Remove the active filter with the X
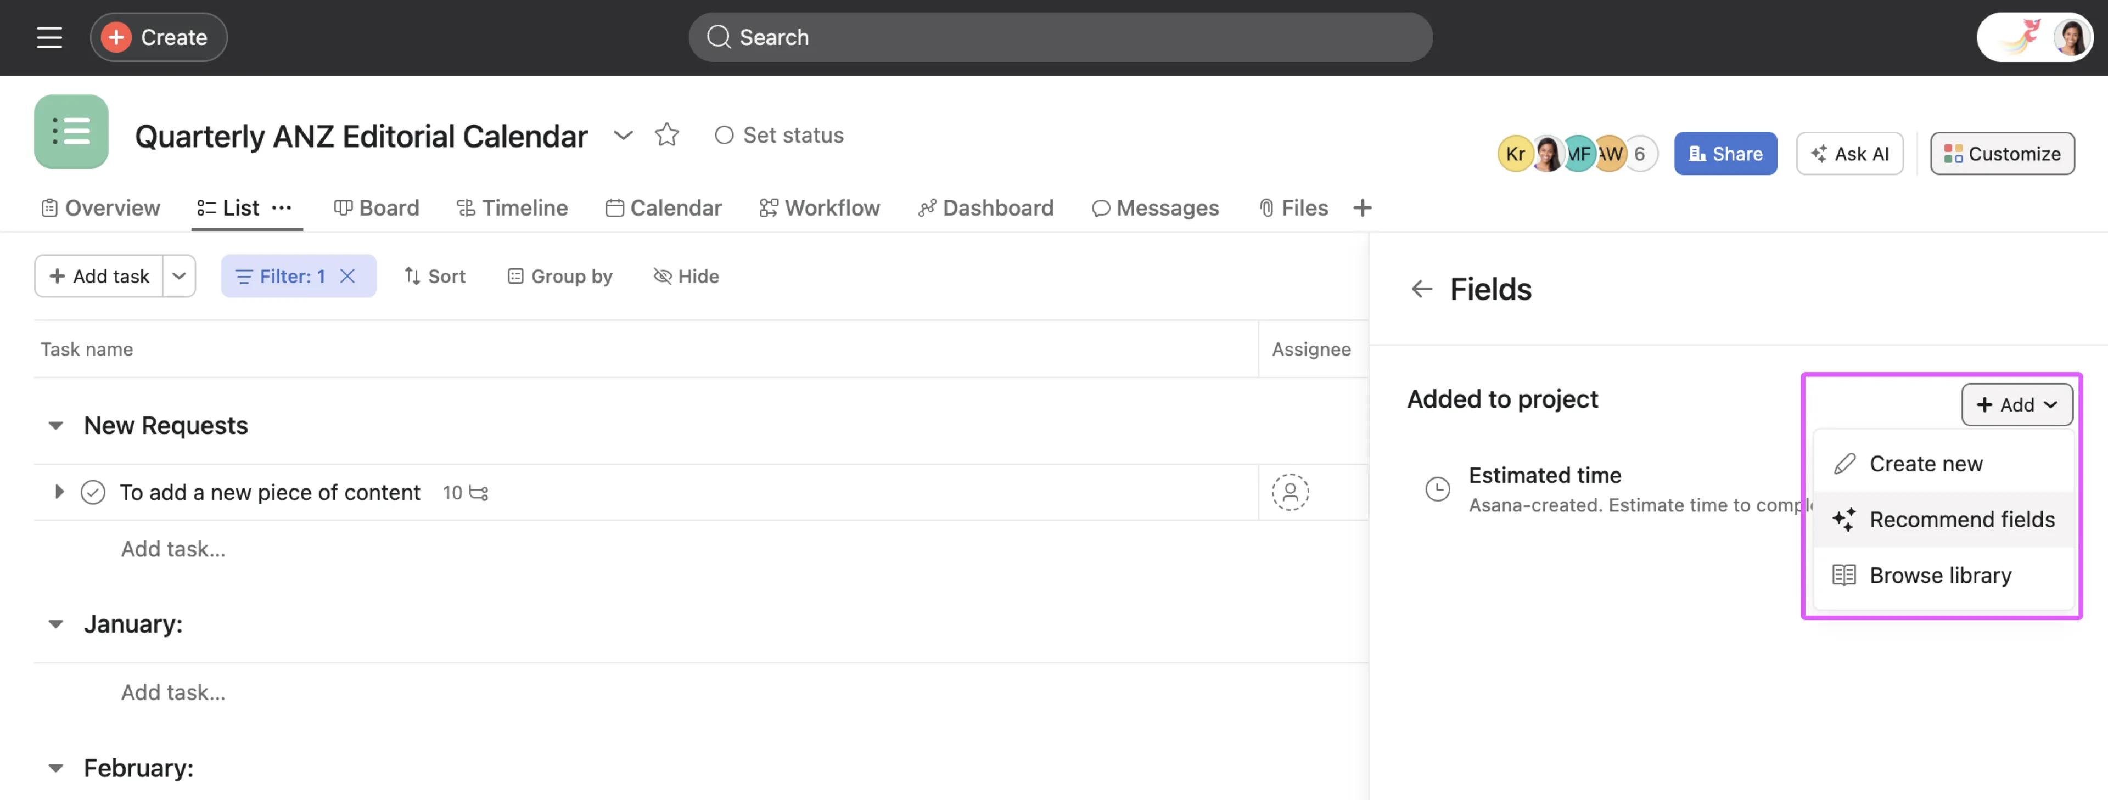 [x=347, y=275]
